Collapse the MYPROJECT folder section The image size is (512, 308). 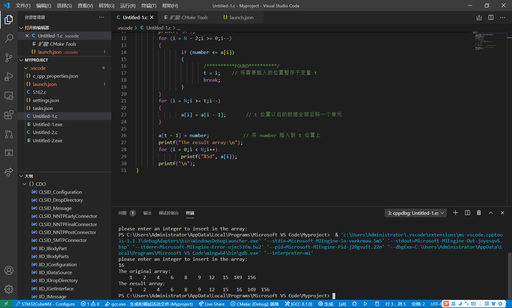[x=21, y=60]
